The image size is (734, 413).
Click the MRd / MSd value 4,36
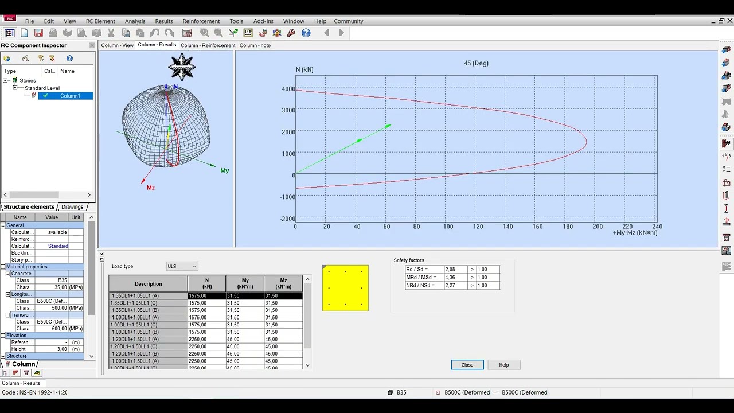click(x=456, y=278)
